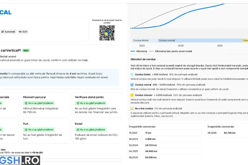This screenshot has width=248, height=165.
Task: Click the car icon beside SUV
Action: [20, 32]
